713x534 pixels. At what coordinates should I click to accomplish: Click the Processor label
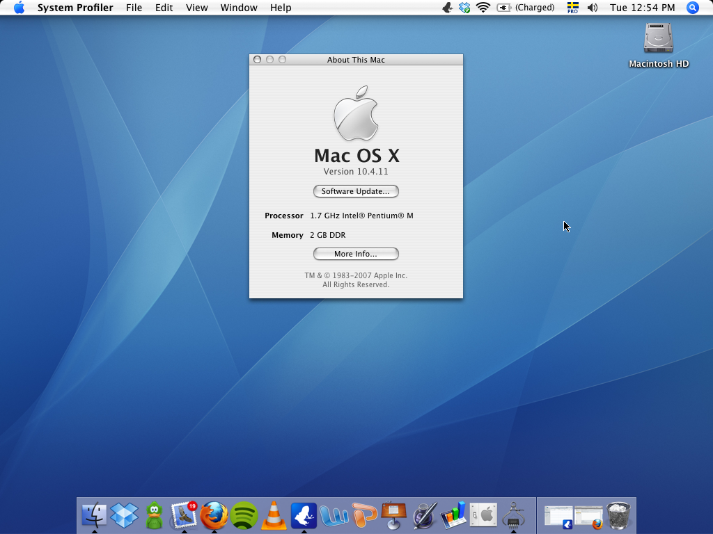pyautogui.click(x=284, y=216)
